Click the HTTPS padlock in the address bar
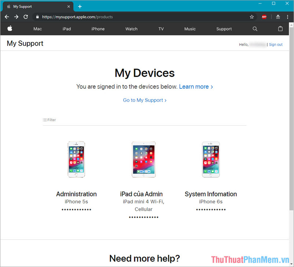Viewport: 294px width, 267px height. tap(37, 16)
